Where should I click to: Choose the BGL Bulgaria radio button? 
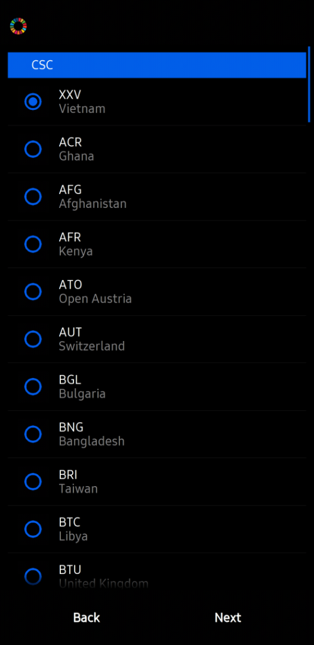[33, 387]
